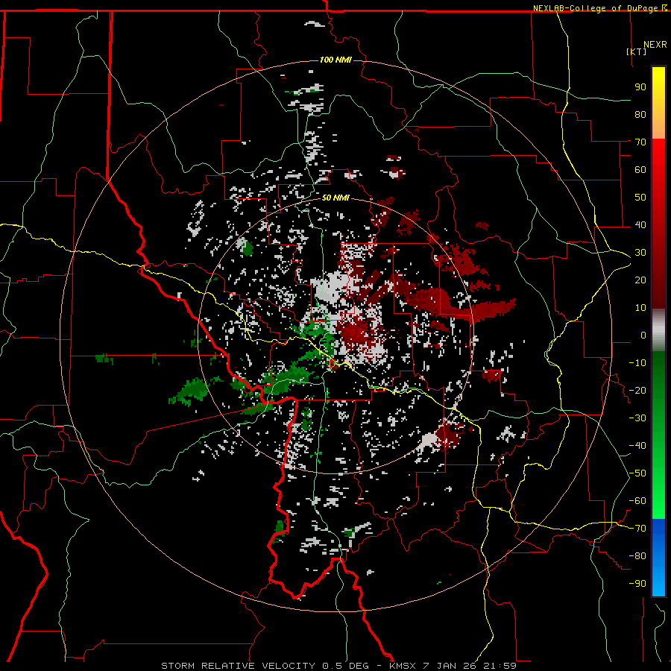
Task: Click the 50 value on the velocity scale
Action: tap(640, 198)
